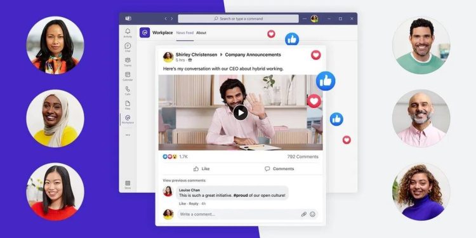
Task: Click the #proud hashtag
Action: coord(241,195)
